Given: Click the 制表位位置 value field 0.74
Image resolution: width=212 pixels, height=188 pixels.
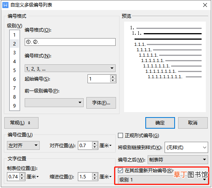Looking at the screenshot, I should (x=13, y=176).
